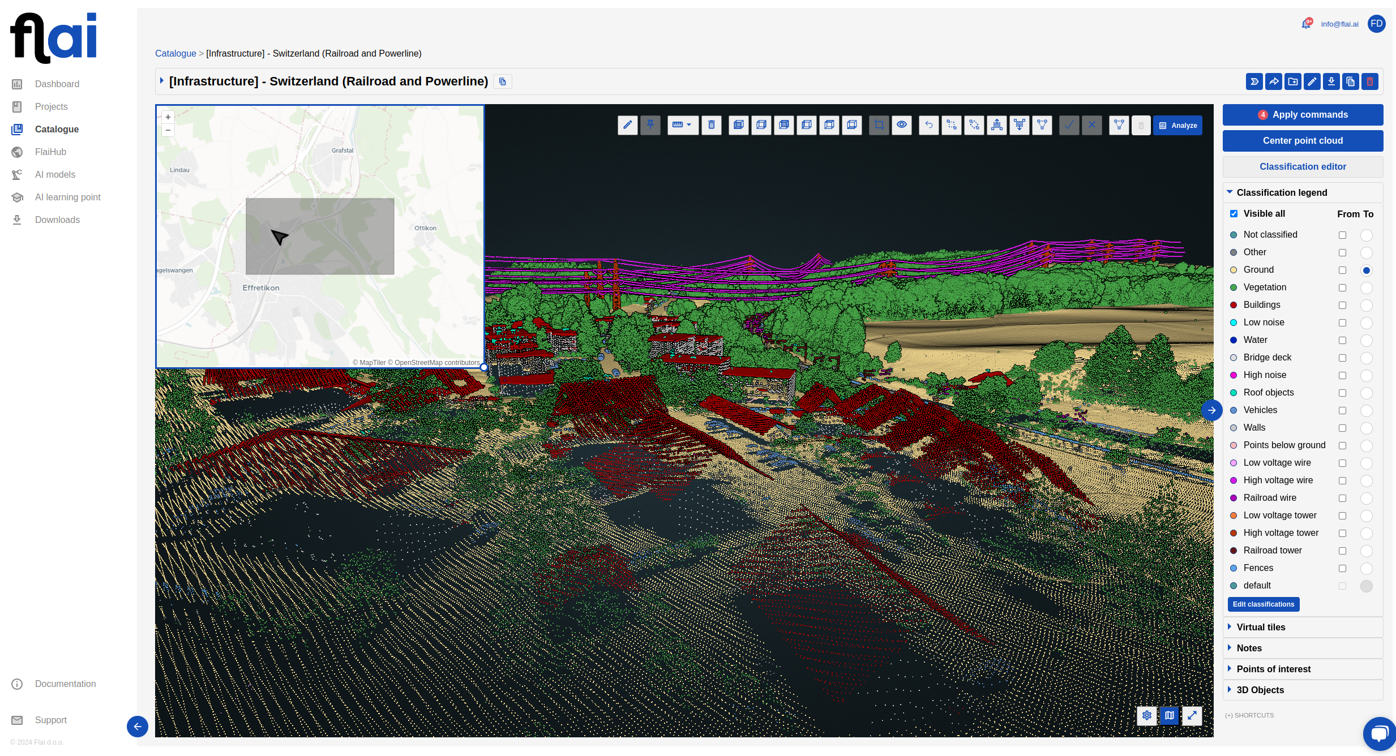This screenshot has width=1396, height=756.
Task: Click the fullscreen expand icon in viewer
Action: [1192, 715]
